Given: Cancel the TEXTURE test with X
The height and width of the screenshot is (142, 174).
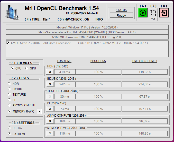Looking at the screenshot, I should click(x=50, y=97).
